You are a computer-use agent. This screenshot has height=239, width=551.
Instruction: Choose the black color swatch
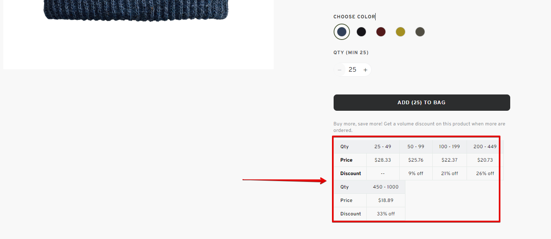click(x=361, y=32)
